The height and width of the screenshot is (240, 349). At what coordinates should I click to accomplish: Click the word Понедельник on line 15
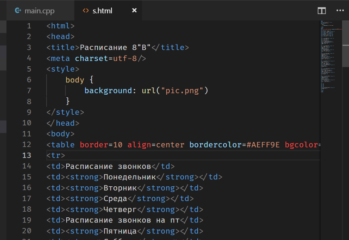click(130, 177)
